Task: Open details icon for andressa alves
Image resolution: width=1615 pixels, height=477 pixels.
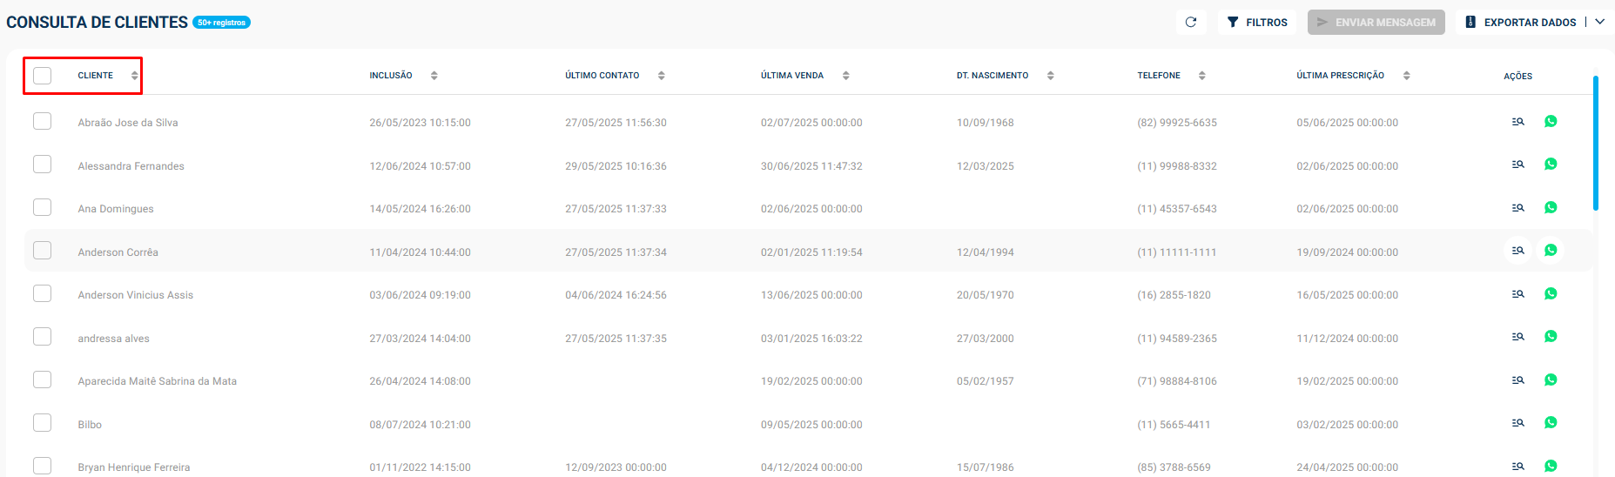Action: [1518, 337]
